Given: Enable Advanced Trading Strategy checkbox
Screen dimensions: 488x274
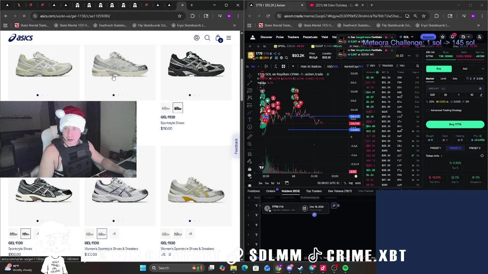Looking at the screenshot, I should [428, 110].
